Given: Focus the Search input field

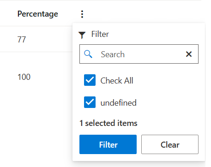Looking at the screenshot, I should pyautogui.click(x=139, y=54).
